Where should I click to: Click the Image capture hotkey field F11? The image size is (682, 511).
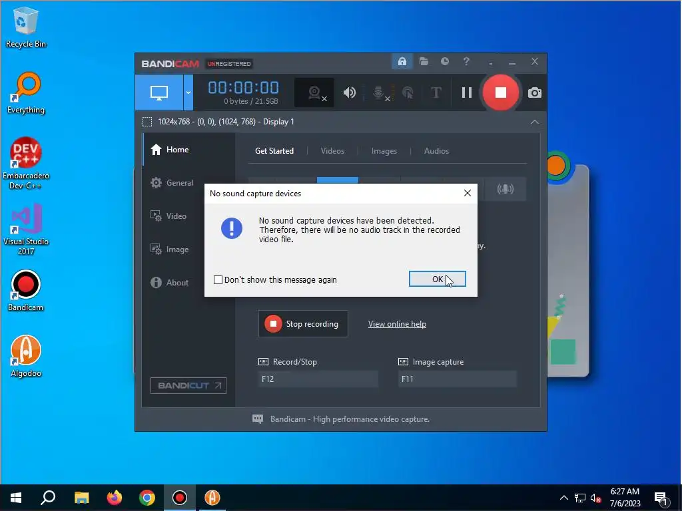(x=457, y=379)
